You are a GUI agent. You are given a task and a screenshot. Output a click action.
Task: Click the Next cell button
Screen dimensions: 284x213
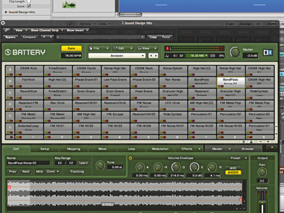pyautogui.click(x=26, y=171)
